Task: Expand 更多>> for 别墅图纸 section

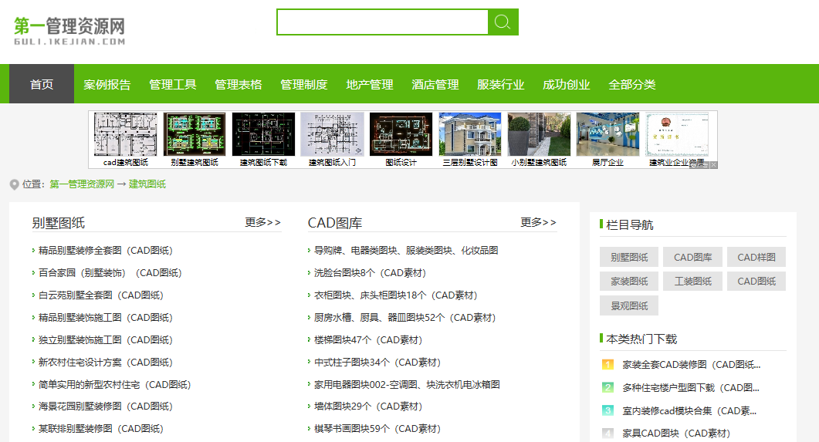Action: click(x=263, y=222)
